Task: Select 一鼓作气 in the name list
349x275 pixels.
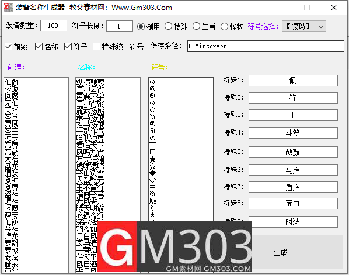Action: [x=90, y=131]
